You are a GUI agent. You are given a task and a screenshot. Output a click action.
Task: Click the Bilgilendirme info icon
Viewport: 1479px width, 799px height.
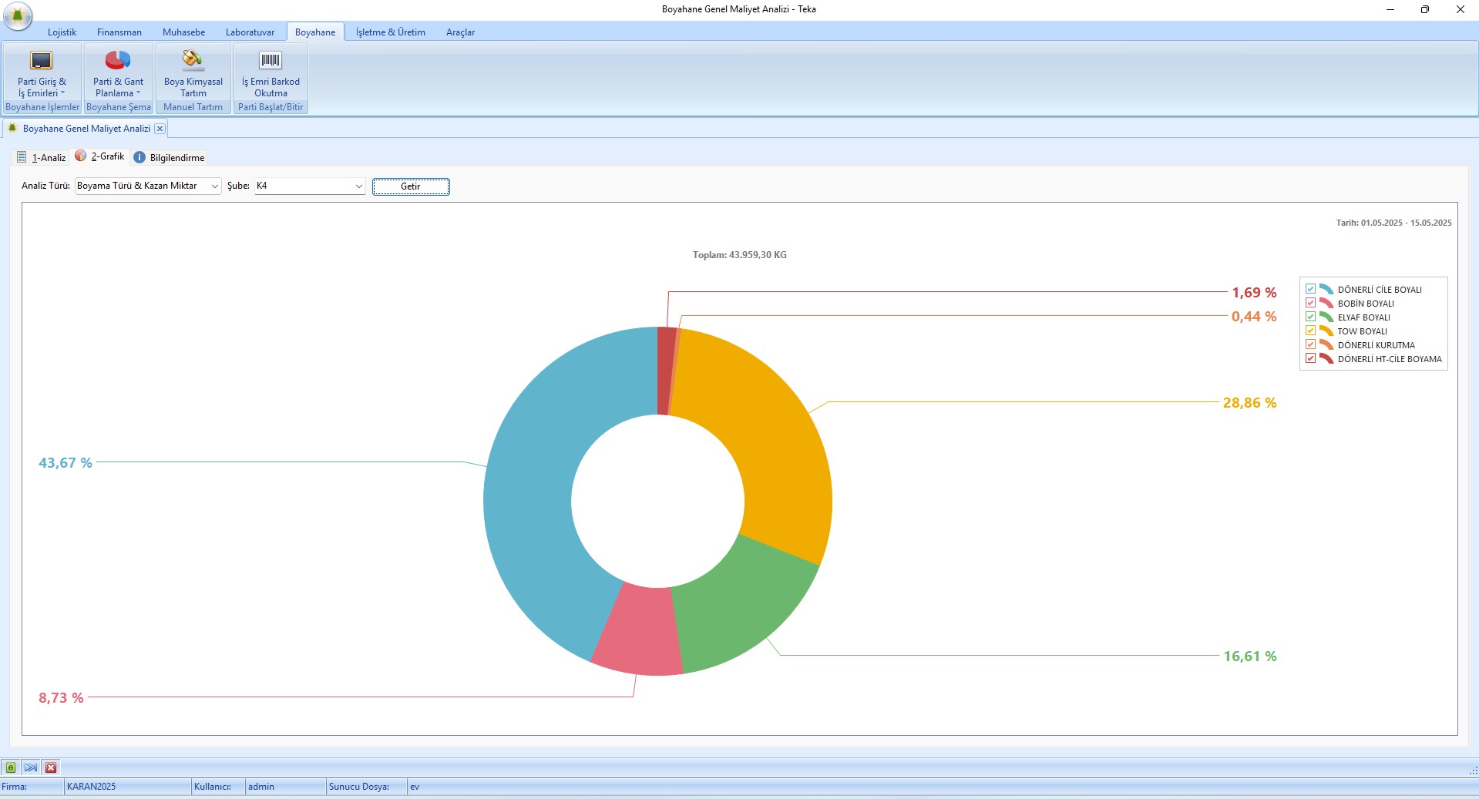(139, 157)
